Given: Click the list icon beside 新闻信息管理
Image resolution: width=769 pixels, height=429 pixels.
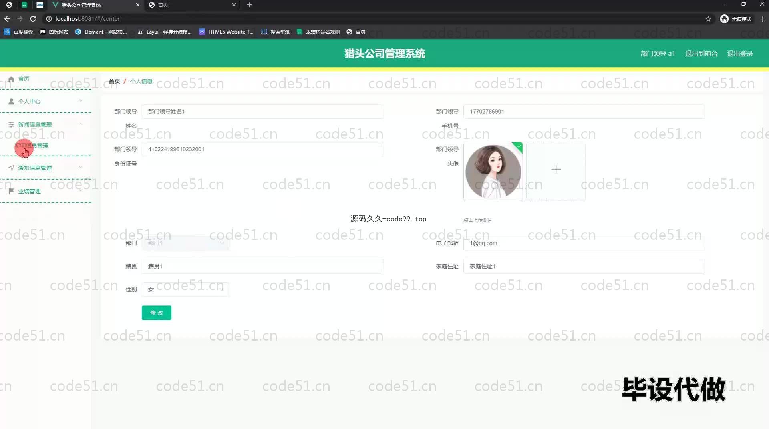Looking at the screenshot, I should click(x=11, y=125).
